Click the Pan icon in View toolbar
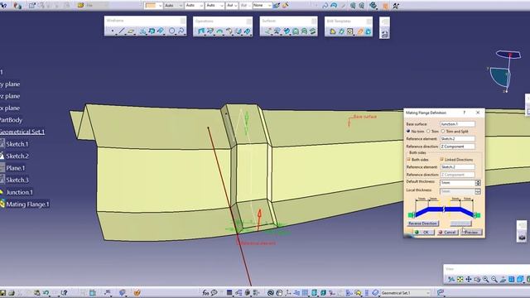Image resolution: width=530 pixels, height=298 pixels. point(469,280)
